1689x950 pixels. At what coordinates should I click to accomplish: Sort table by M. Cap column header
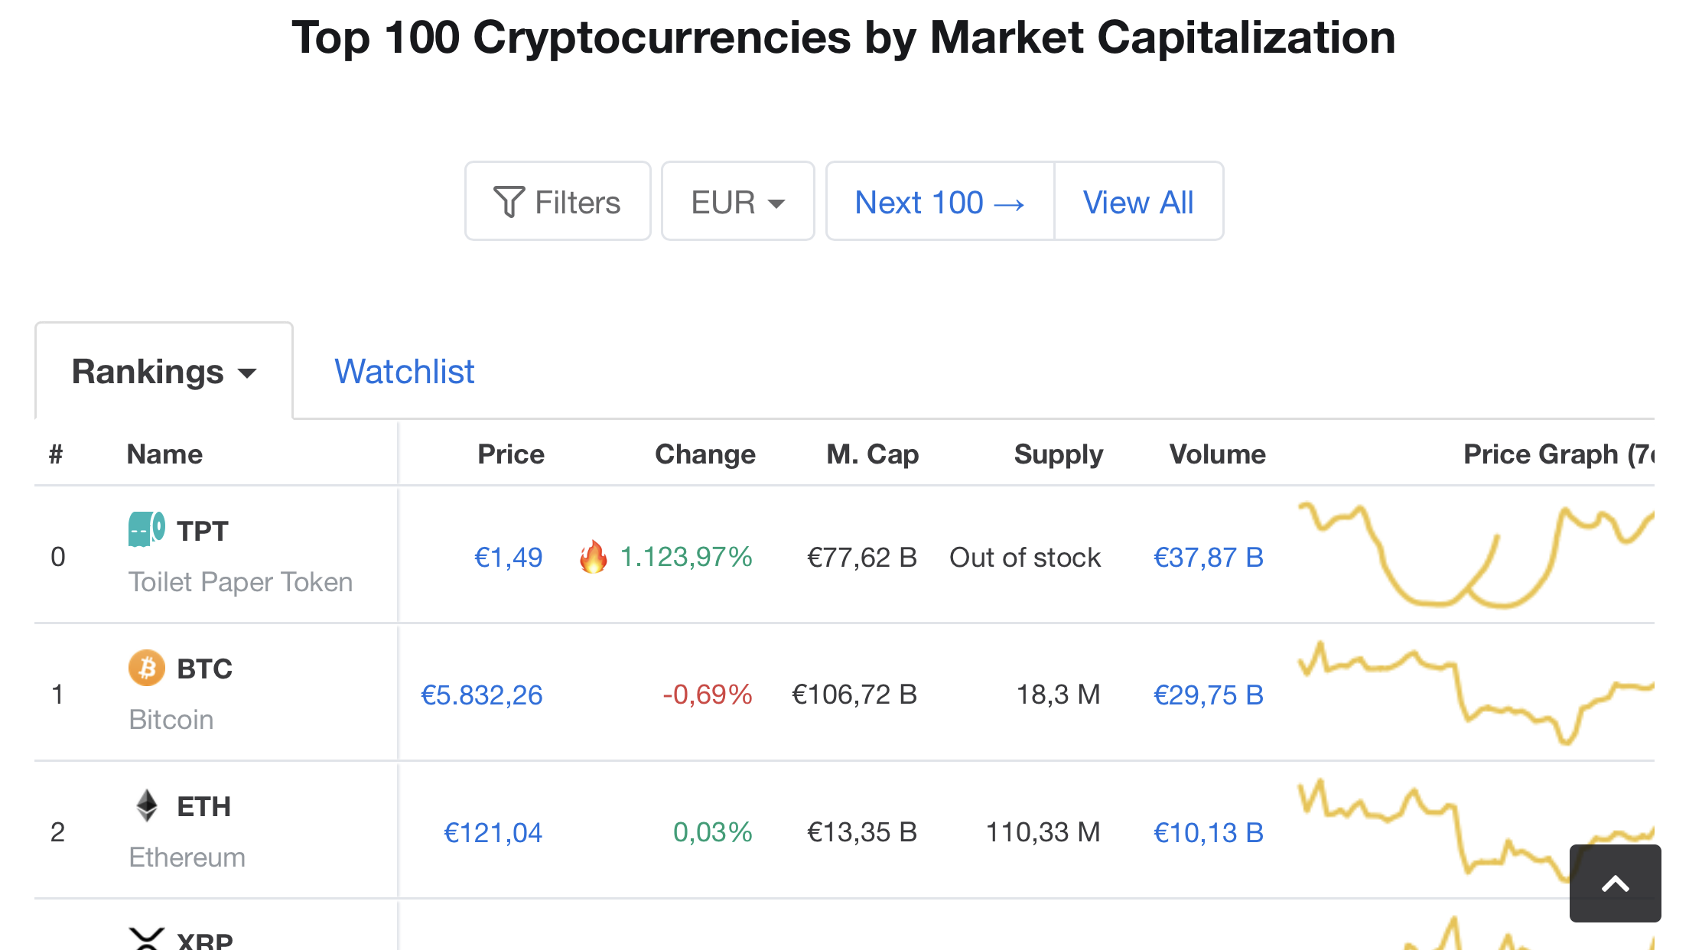[872, 454]
